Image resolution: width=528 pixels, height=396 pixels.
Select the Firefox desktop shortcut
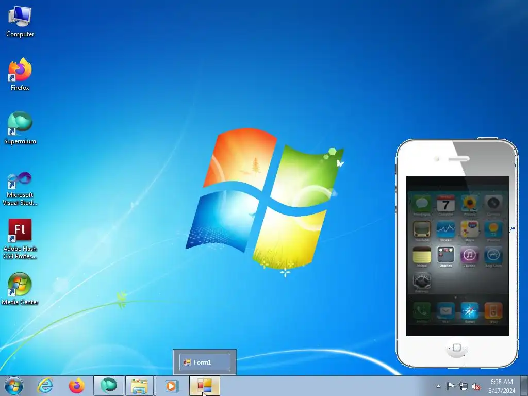click(x=20, y=74)
